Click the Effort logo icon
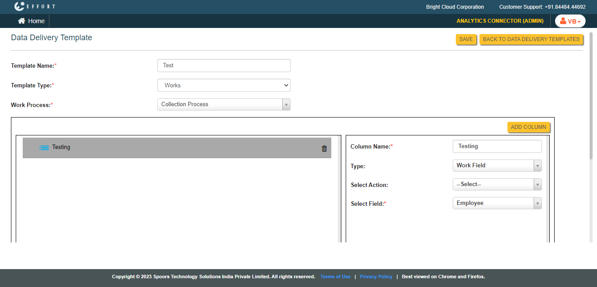The height and width of the screenshot is (287, 597). point(19,7)
